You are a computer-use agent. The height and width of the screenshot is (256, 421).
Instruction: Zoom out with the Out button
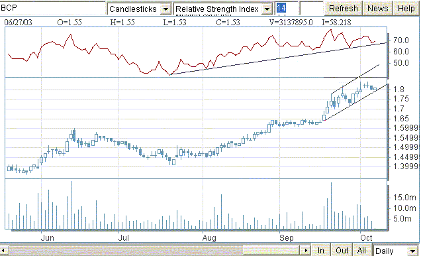[342, 250]
